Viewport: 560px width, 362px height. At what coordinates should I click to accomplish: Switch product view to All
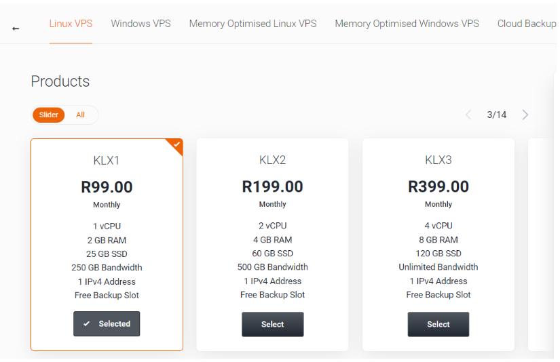(80, 115)
